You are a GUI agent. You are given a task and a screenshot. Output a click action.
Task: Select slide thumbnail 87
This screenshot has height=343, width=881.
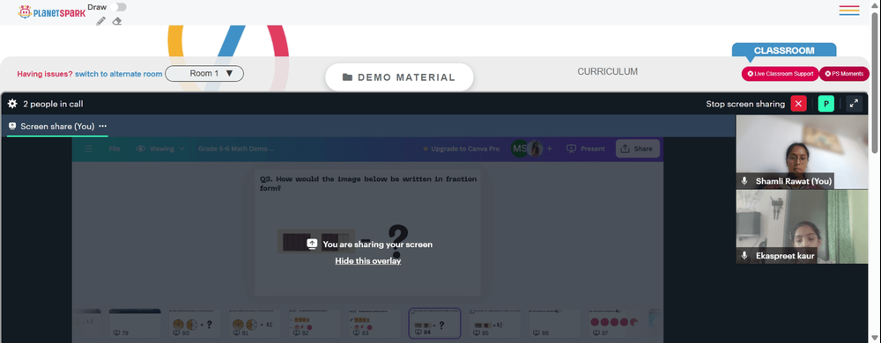(x=615, y=324)
